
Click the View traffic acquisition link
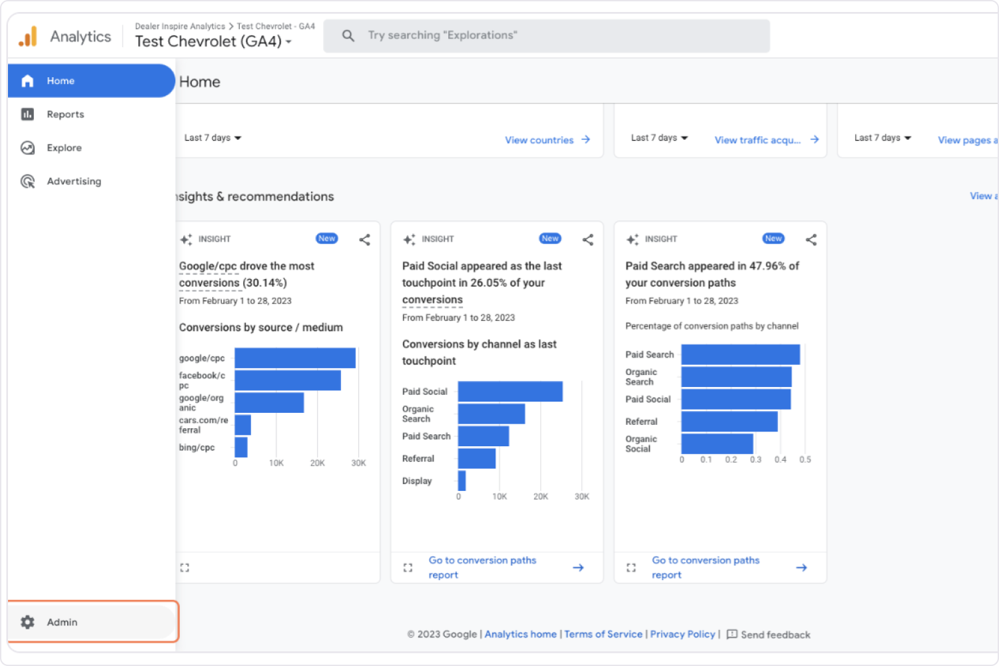coord(757,140)
